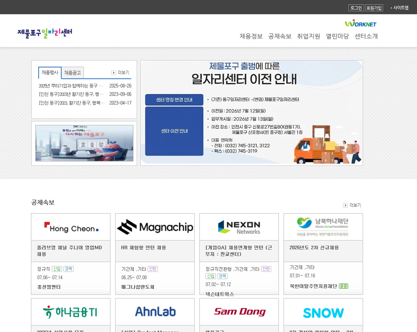This screenshot has height=332, width=417.
Task: Open the Worknet logo link
Action: pos(361,23)
